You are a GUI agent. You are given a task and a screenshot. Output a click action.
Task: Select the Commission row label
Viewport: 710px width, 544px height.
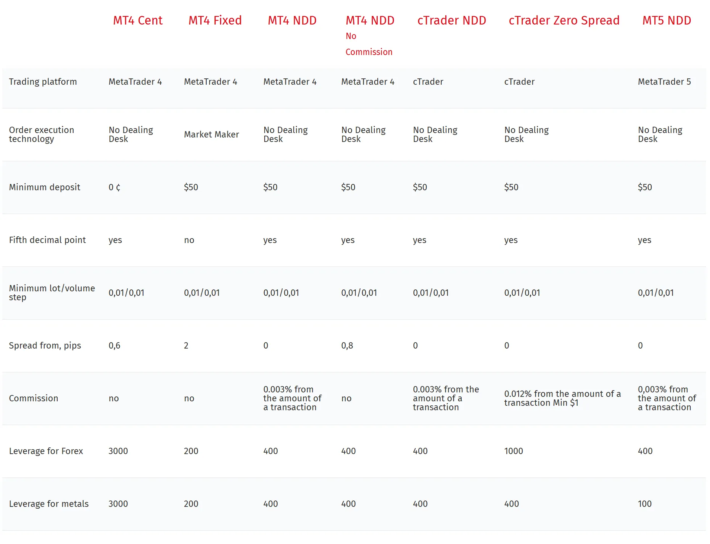coord(33,398)
